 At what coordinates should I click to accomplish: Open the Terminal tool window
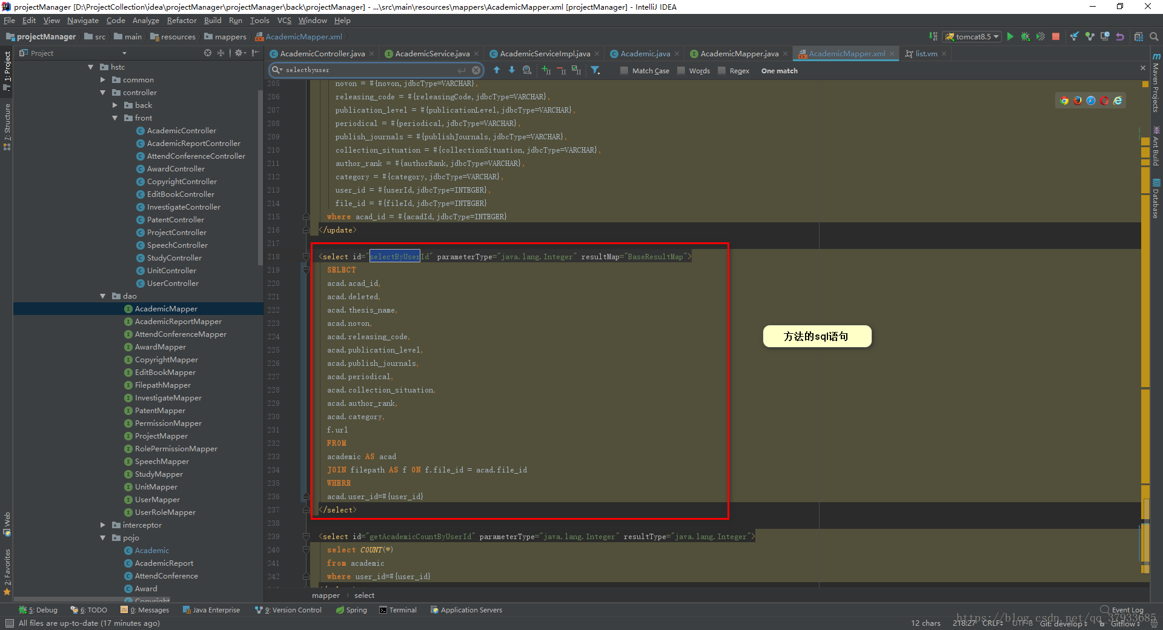[398, 610]
